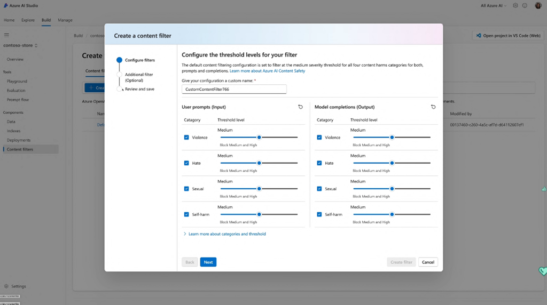This screenshot has height=305, width=547.
Task: Open the settings gear in top bar
Action: click(515, 5)
